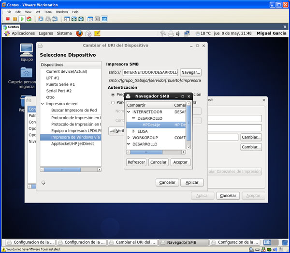Open the mail client panel icon
Image resolution: width=290 pixels, height=253 pixels.
click(88, 33)
